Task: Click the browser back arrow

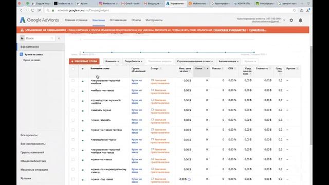Action: (21, 10)
